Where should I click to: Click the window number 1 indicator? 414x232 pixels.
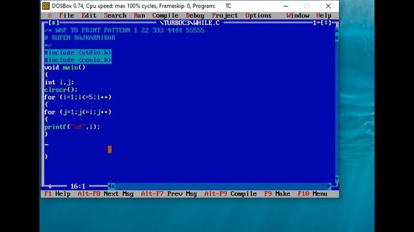pyautogui.click(x=314, y=23)
